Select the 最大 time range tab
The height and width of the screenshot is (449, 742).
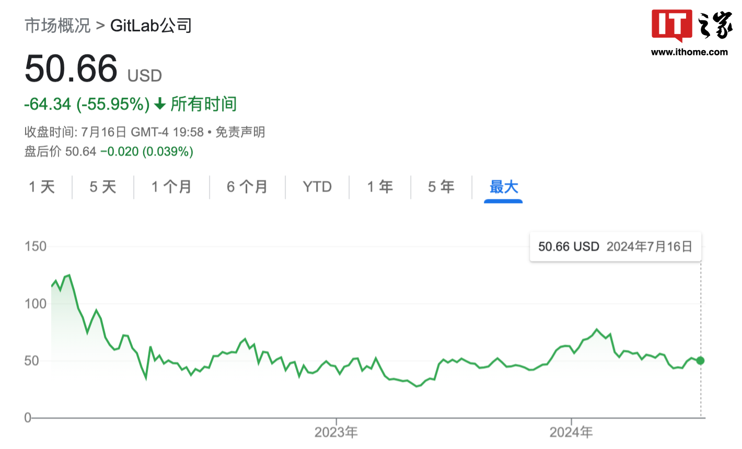[503, 186]
